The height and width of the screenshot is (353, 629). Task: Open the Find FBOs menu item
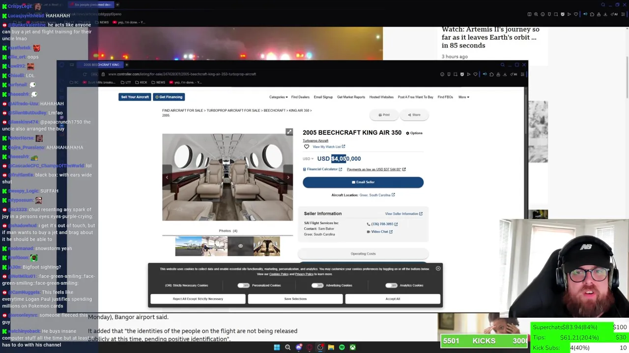(445, 97)
